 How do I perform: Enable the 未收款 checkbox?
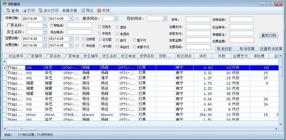coord(84,46)
